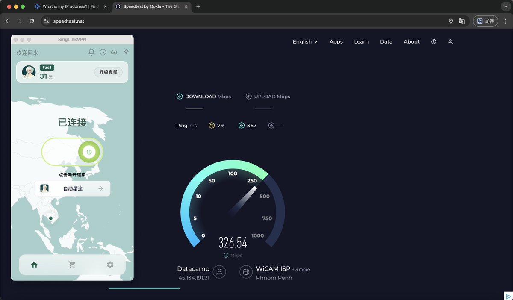Open Chrome three-dot menu

coord(505,21)
